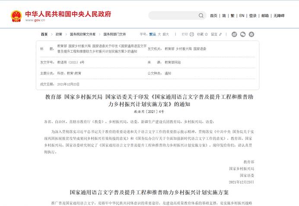Click the signature date 2021年12月23日
Screen dimensions: 299x206
tap(242, 182)
